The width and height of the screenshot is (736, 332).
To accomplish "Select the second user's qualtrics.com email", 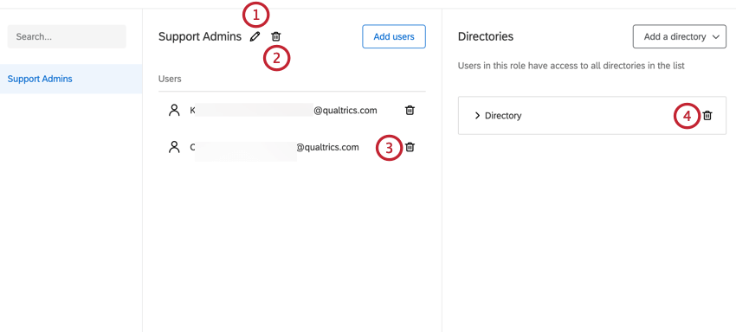I will (274, 147).
